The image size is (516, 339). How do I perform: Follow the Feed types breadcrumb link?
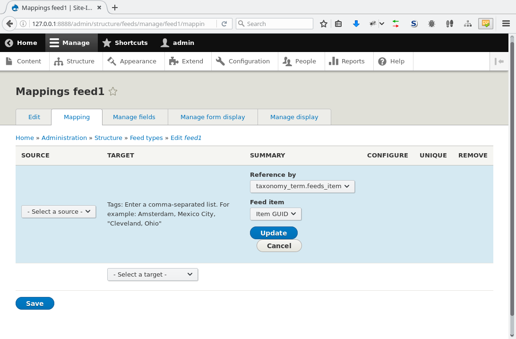(146, 138)
